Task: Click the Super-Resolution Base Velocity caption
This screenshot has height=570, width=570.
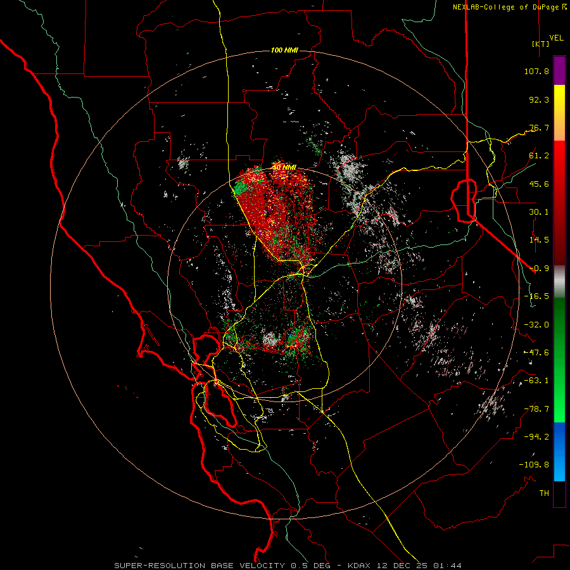Action: coord(288,566)
